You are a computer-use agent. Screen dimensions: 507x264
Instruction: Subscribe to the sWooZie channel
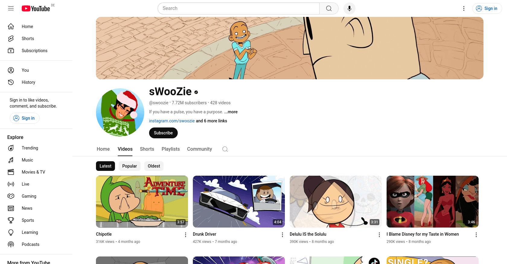click(163, 133)
